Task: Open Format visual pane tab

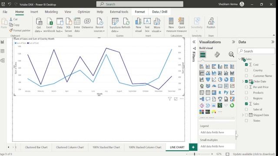Action: click(x=217, y=55)
